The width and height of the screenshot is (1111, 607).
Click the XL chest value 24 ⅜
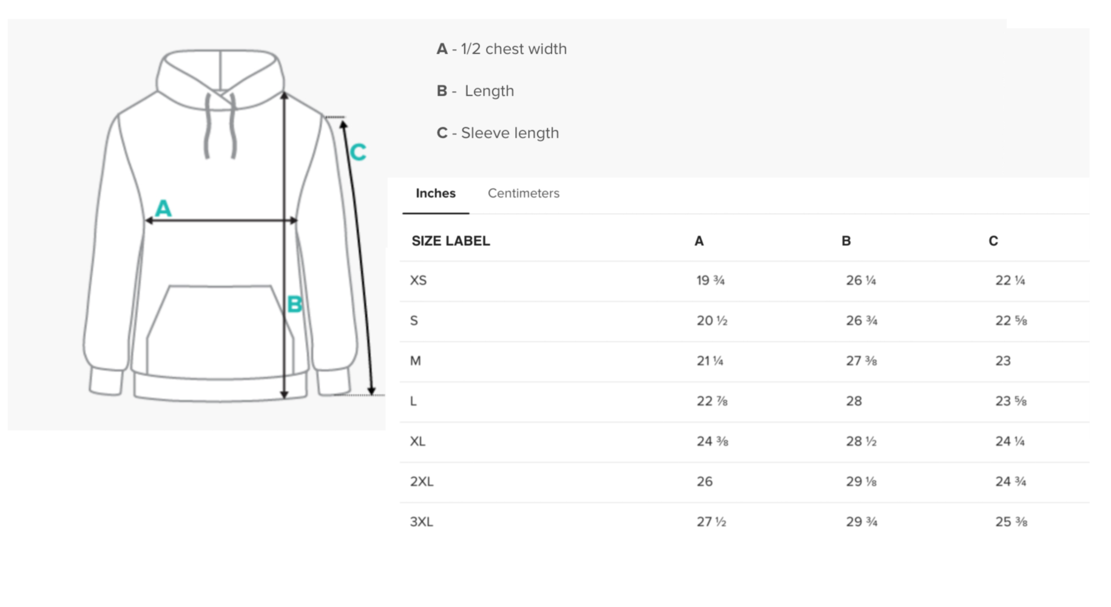[x=712, y=441]
